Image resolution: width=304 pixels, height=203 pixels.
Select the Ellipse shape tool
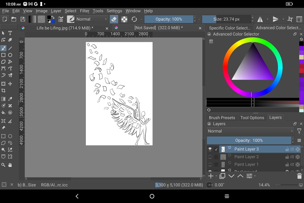point(10,55)
